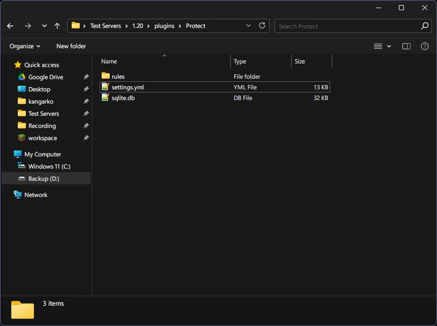Image resolution: width=437 pixels, height=326 pixels.
Task: Select 'Test Servers' in the breadcrumb path
Action: (x=106, y=26)
